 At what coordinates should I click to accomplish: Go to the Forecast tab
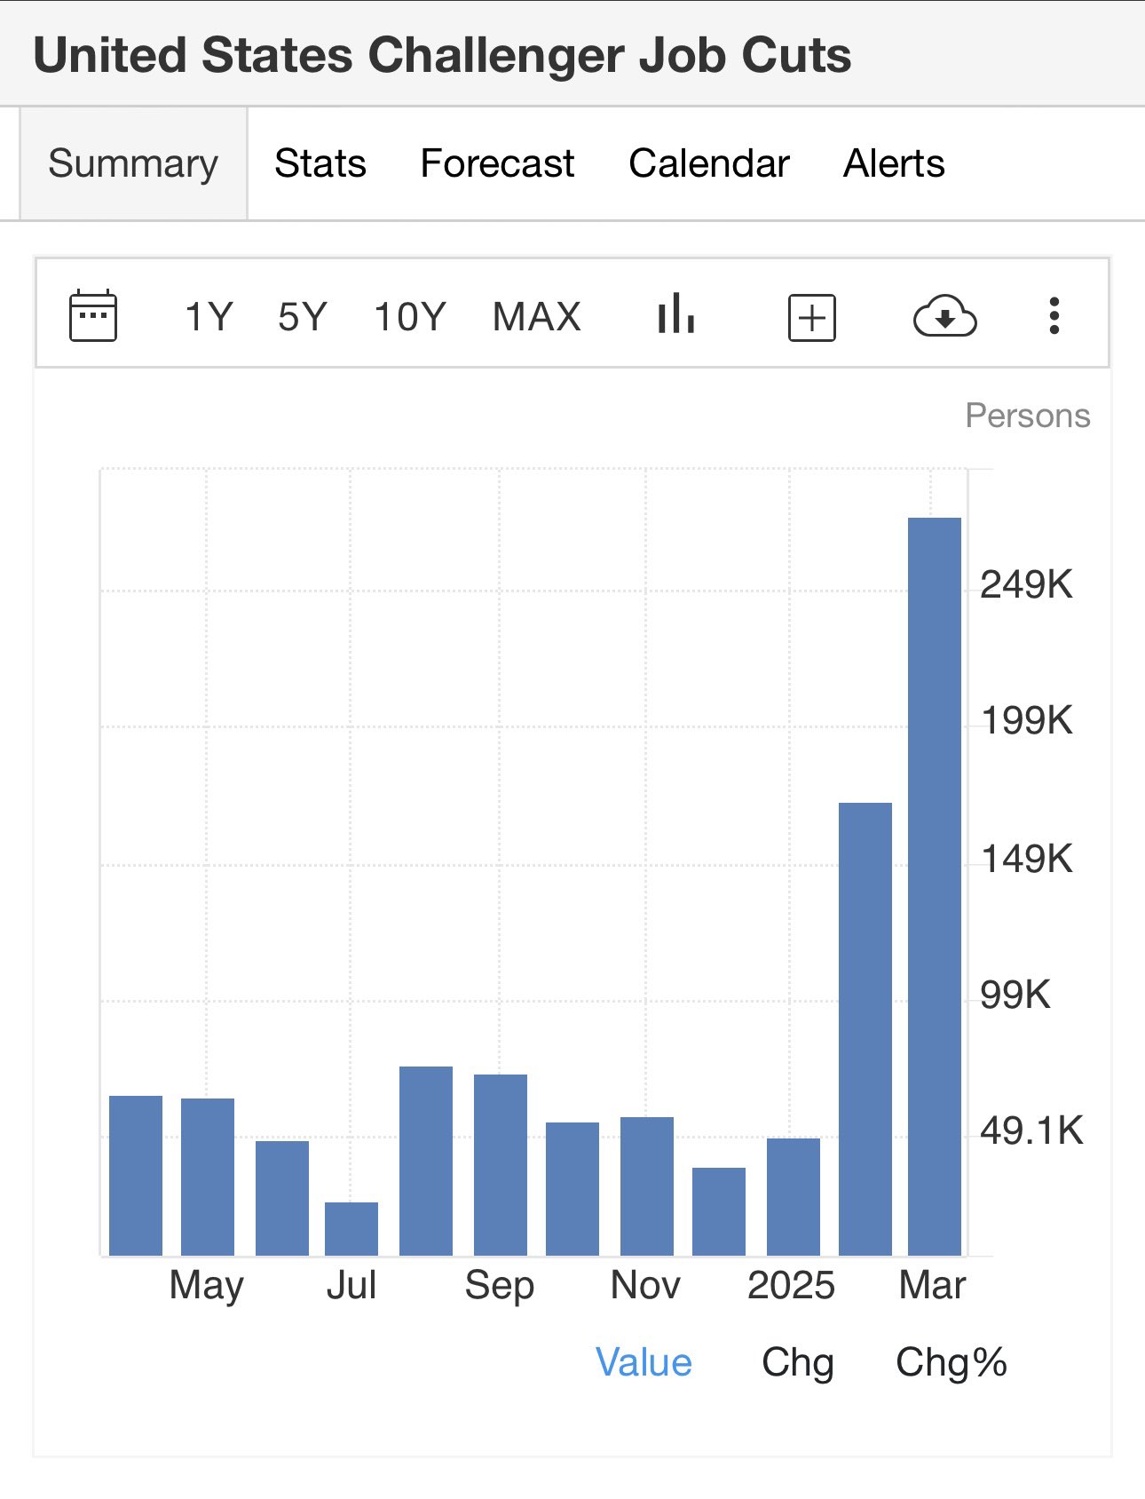coord(497,163)
